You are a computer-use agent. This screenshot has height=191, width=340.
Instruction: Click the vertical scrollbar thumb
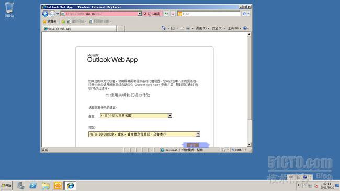[x=249, y=78]
